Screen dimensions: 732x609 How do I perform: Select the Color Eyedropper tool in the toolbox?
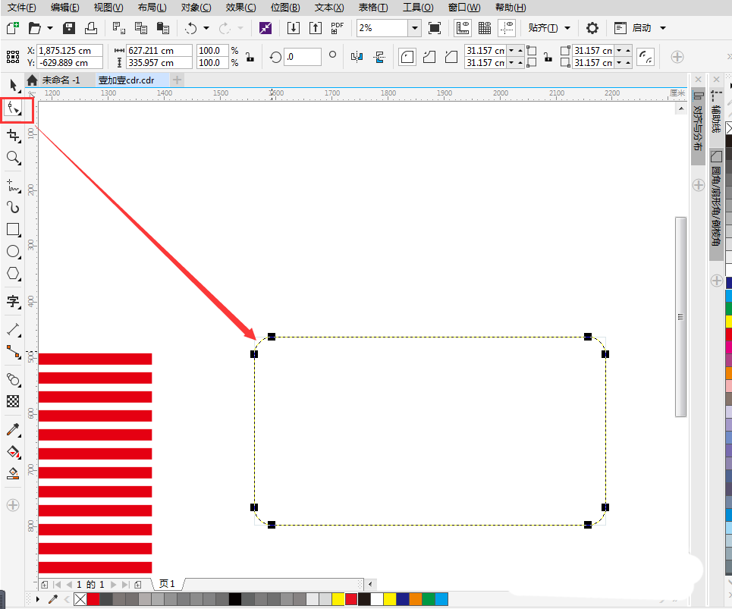click(x=14, y=430)
